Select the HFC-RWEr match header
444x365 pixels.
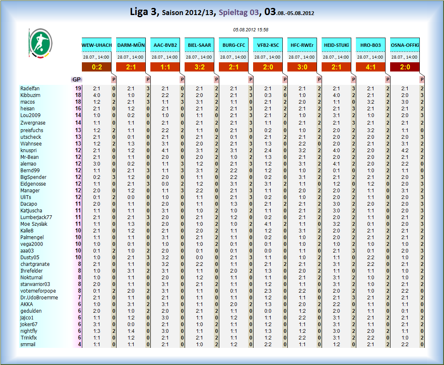point(302,45)
